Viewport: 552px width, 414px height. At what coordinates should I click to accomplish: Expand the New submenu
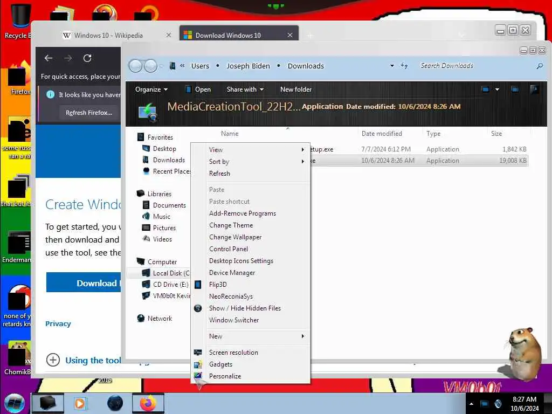click(257, 336)
